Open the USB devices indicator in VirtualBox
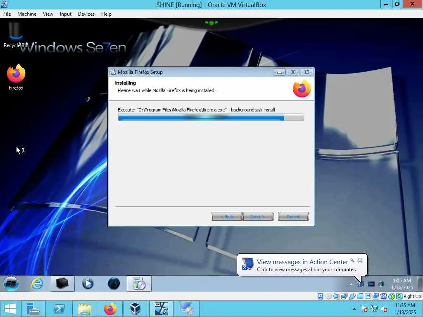Screen dimensions: 423x317 click(352, 296)
